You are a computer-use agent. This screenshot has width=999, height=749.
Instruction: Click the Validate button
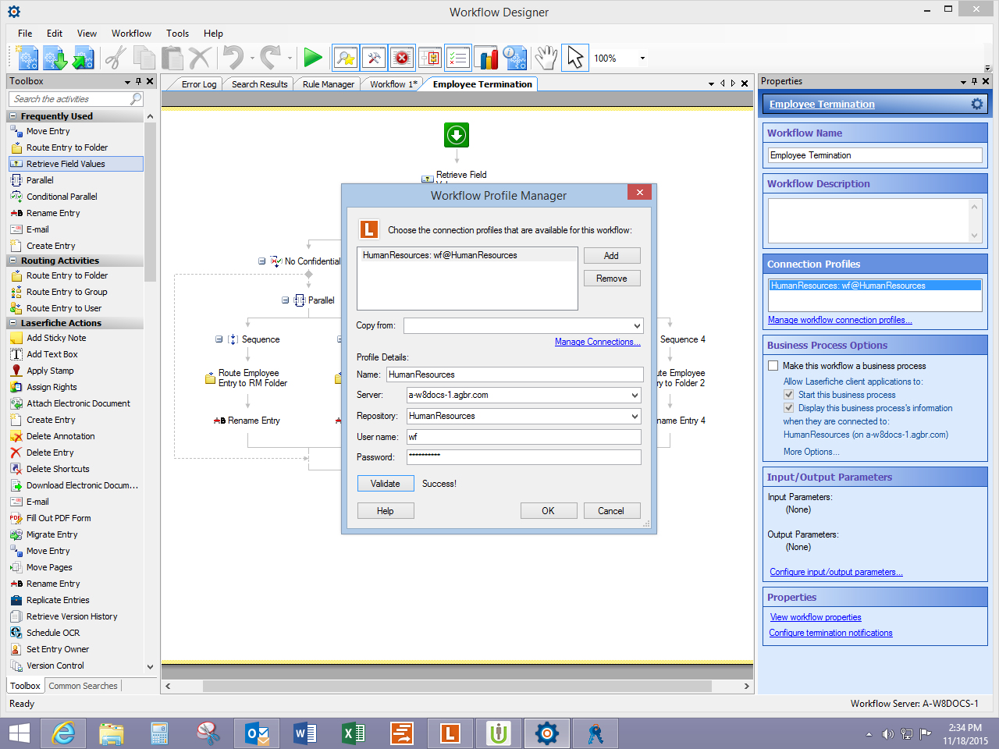tap(385, 484)
